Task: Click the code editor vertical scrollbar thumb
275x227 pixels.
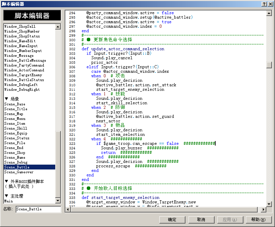Action: [x=269, y=65]
